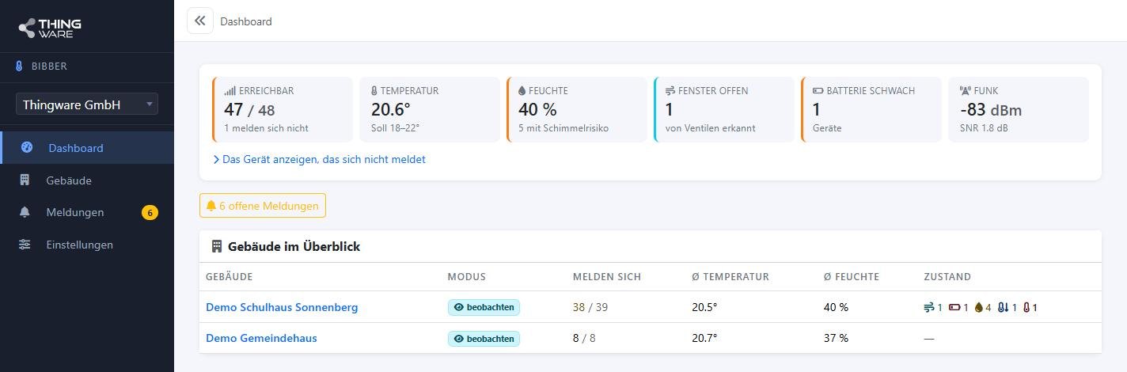Click the Gebäude building icon in sidebar
Screen dimensions: 1127x372
(25, 180)
